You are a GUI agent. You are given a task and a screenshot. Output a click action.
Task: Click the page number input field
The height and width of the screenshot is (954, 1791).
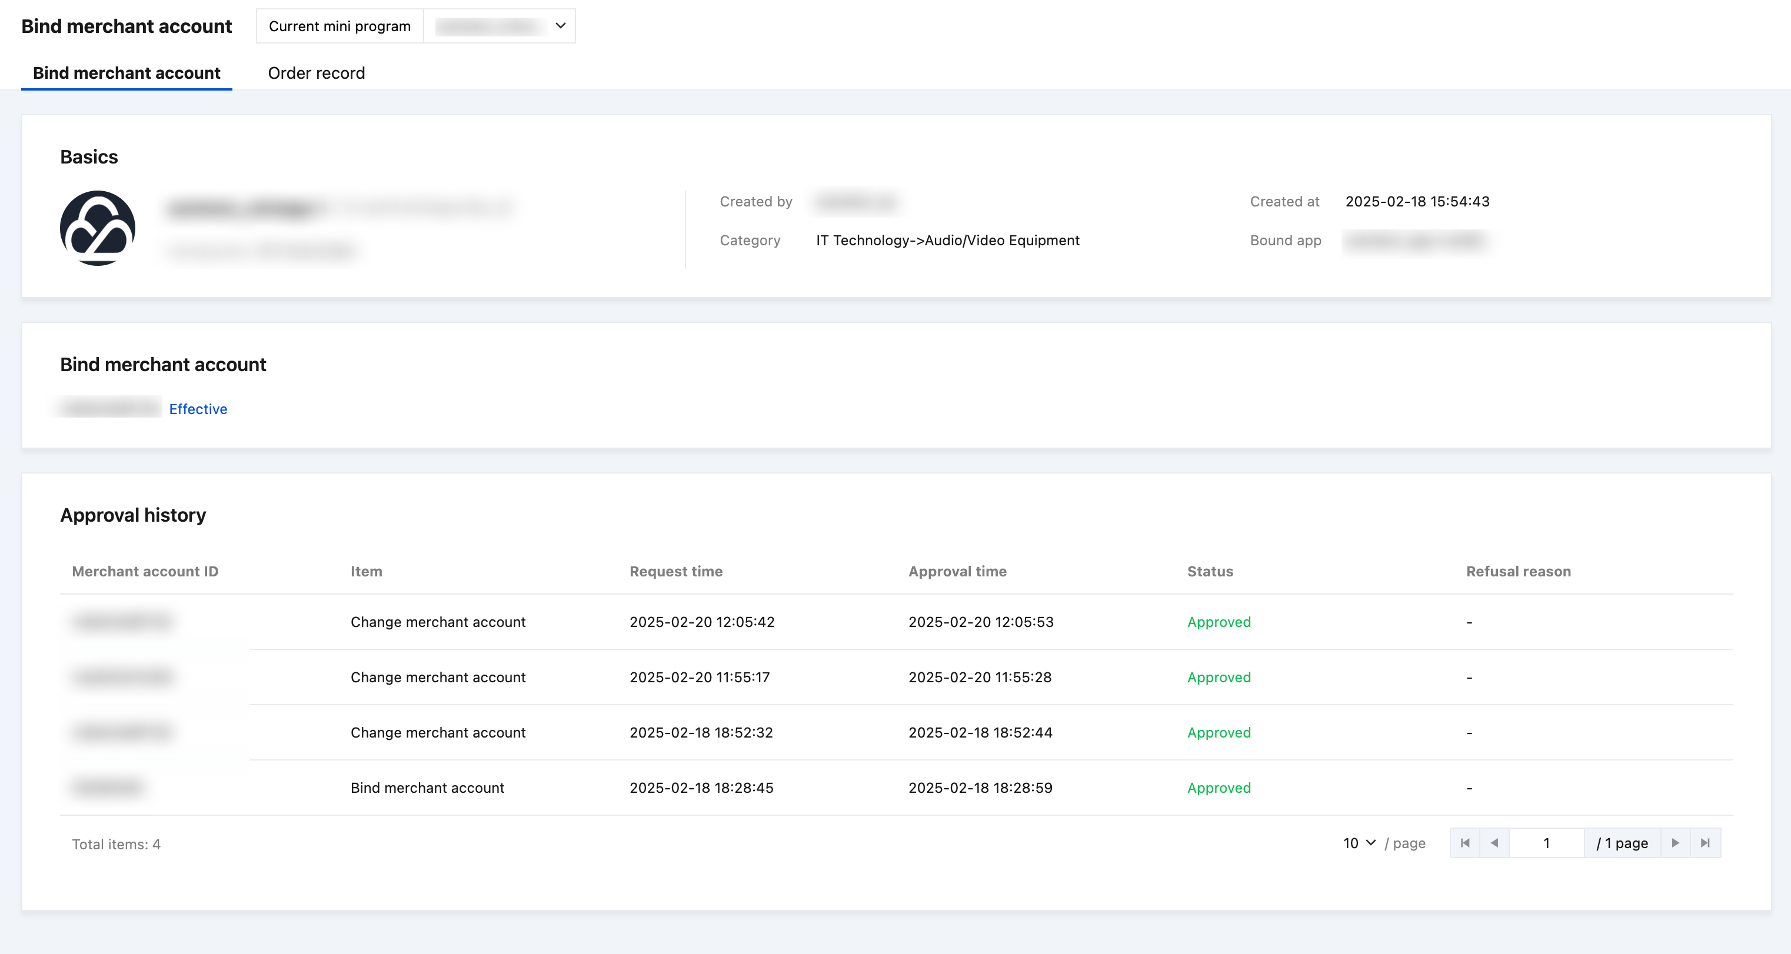pyautogui.click(x=1546, y=843)
